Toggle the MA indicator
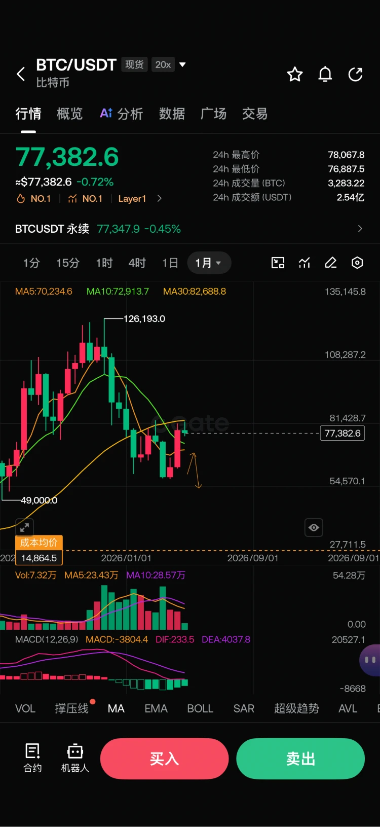Image resolution: width=380 pixels, height=827 pixels. pos(116,708)
